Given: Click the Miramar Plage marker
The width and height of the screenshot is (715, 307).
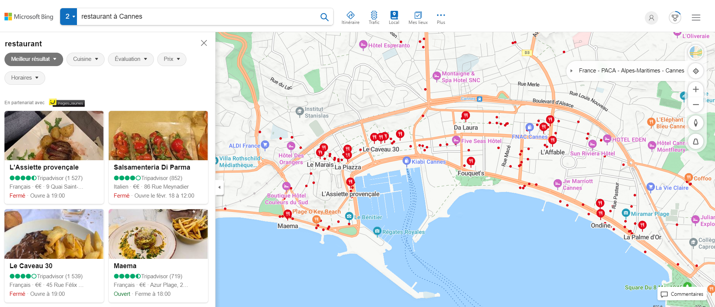Looking at the screenshot, I should pos(626,213).
